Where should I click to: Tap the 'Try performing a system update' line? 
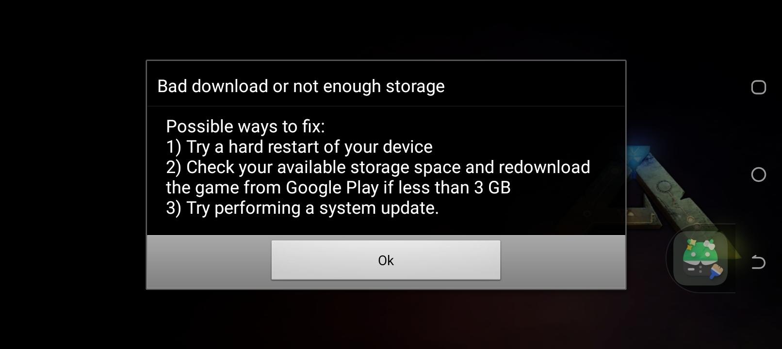(x=302, y=208)
